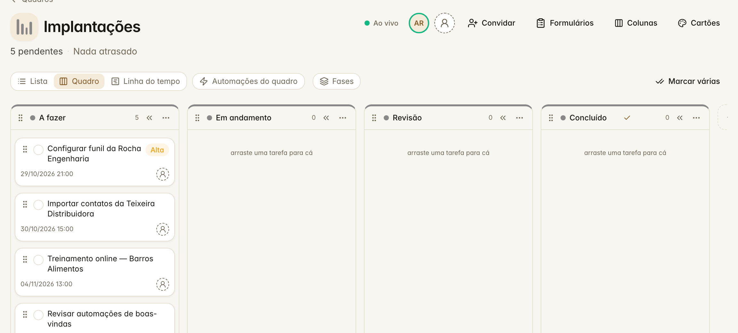Open more options for A fazer column
The height and width of the screenshot is (333, 738).
click(166, 118)
